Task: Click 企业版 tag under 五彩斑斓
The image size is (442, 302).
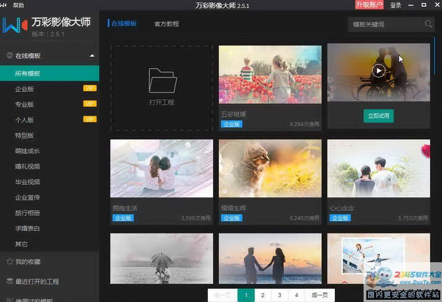Action: 231,124
